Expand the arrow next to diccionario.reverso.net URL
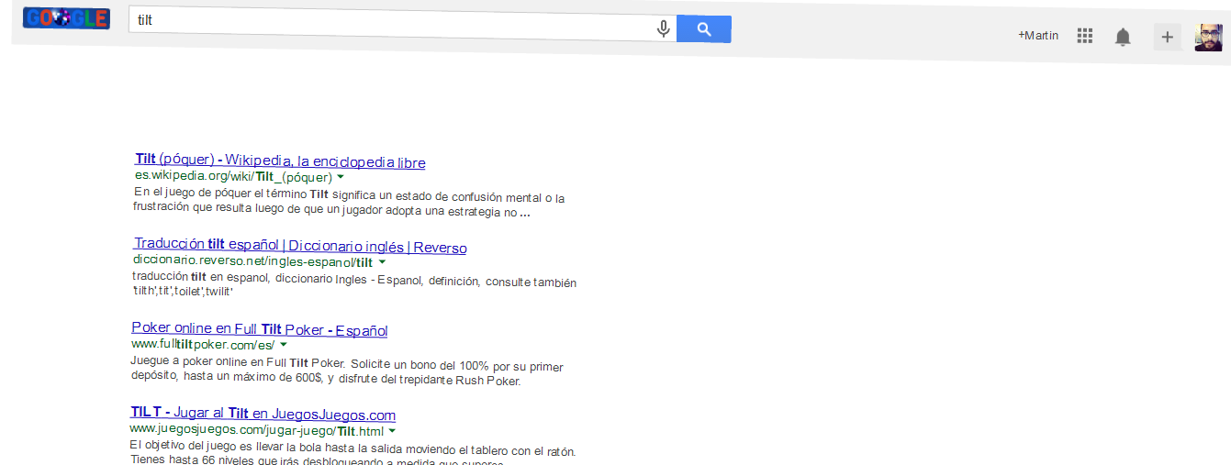Viewport: 1231px width, 465px height. point(382,262)
